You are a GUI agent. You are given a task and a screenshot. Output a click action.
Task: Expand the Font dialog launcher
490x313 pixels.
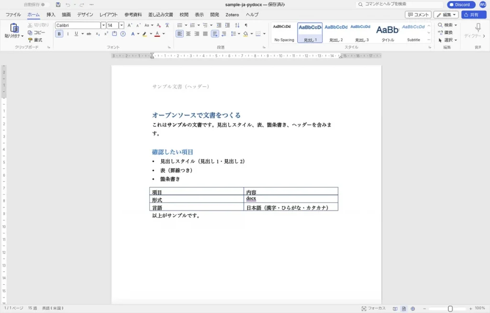(169, 47)
